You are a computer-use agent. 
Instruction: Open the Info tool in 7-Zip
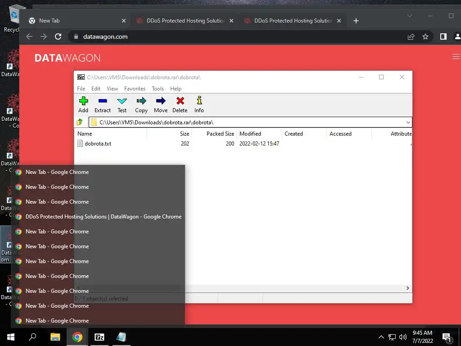click(x=199, y=105)
